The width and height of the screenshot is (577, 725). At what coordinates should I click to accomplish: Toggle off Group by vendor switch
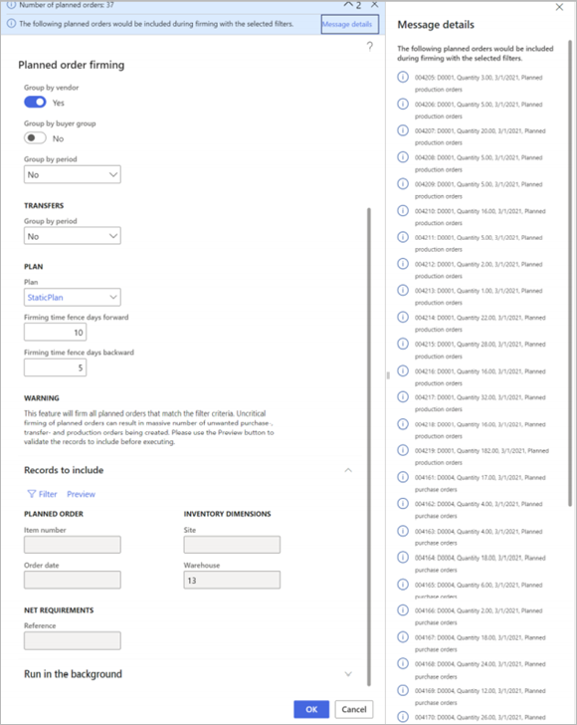tap(35, 102)
